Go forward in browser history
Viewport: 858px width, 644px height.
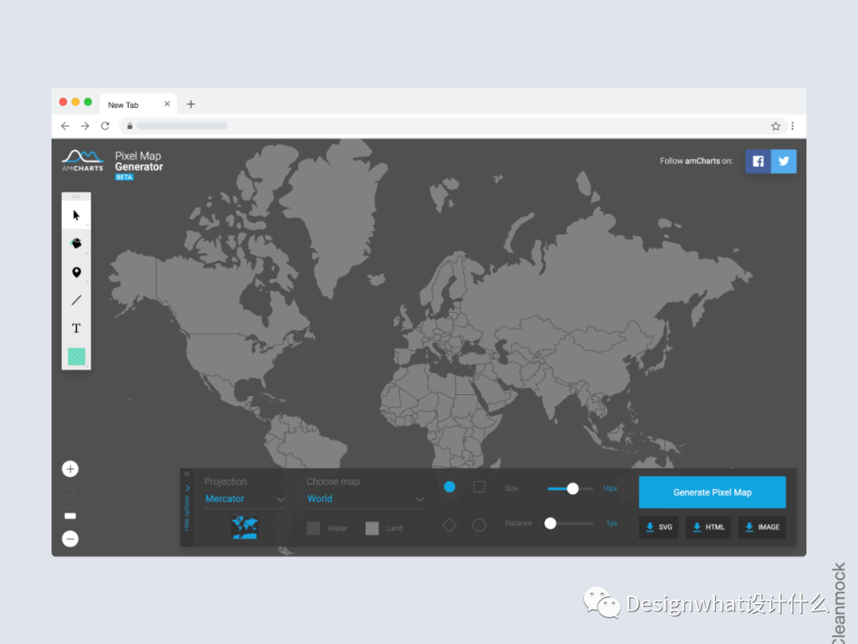(85, 126)
